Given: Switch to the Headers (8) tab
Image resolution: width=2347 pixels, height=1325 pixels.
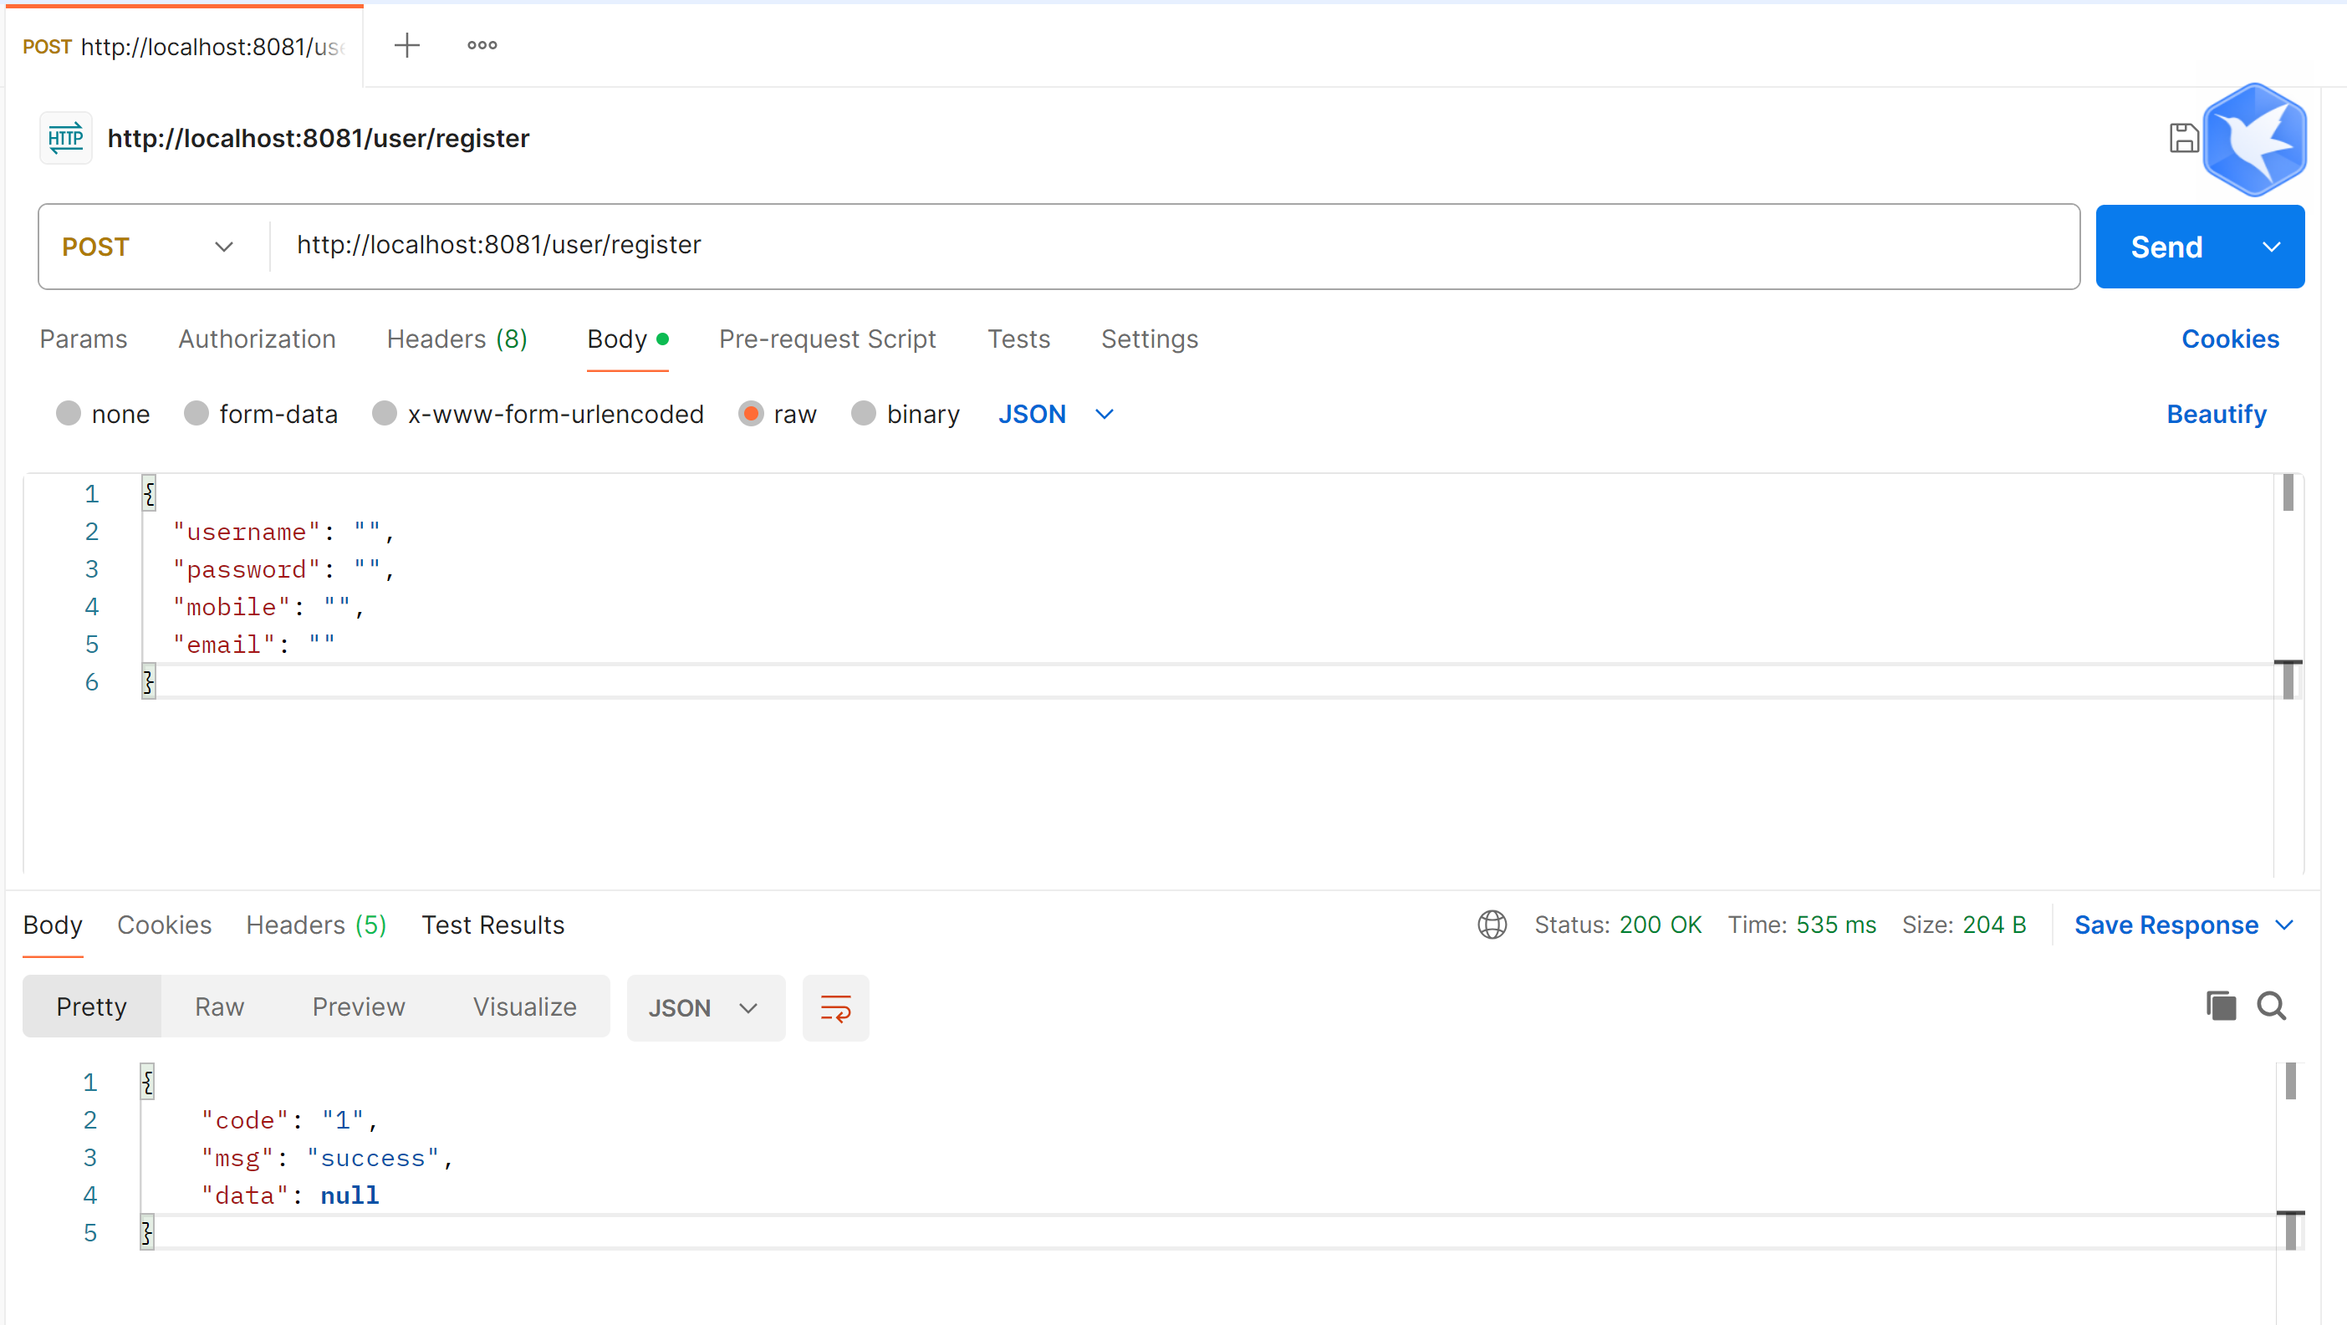Looking at the screenshot, I should pyautogui.click(x=457, y=339).
